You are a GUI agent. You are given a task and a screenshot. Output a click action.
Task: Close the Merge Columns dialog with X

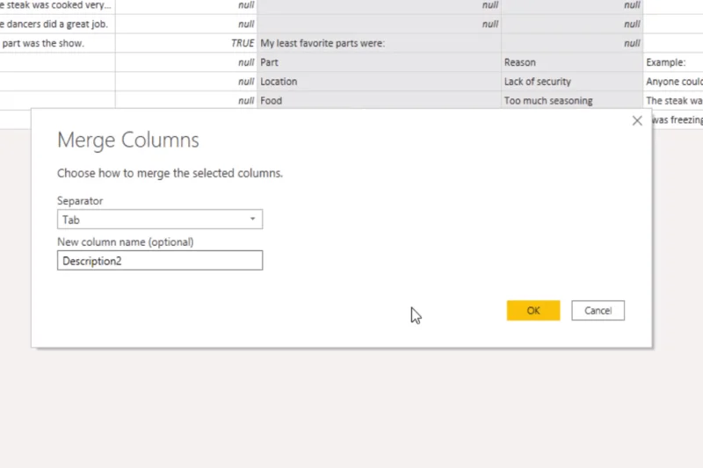click(637, 120)
